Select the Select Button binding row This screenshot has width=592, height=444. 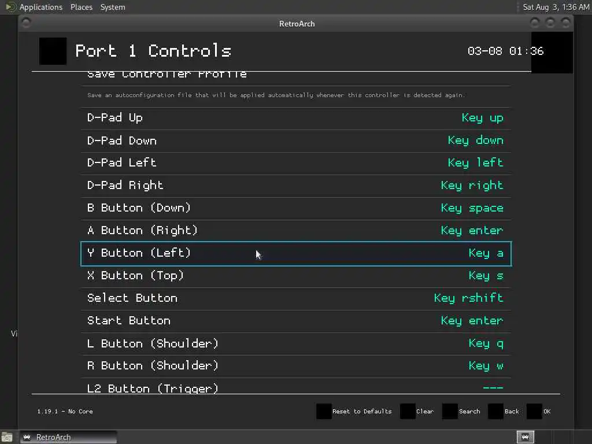click(296, 299)
